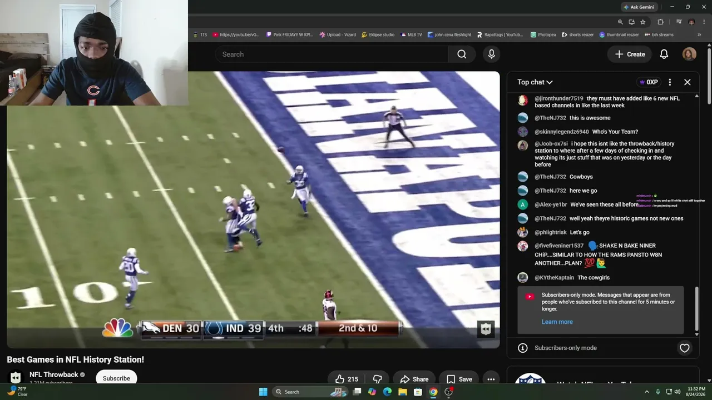The height and width of the screenshot is (400, 712).
Task: Open YouTube notifications bell
Action: pos(664,54)
